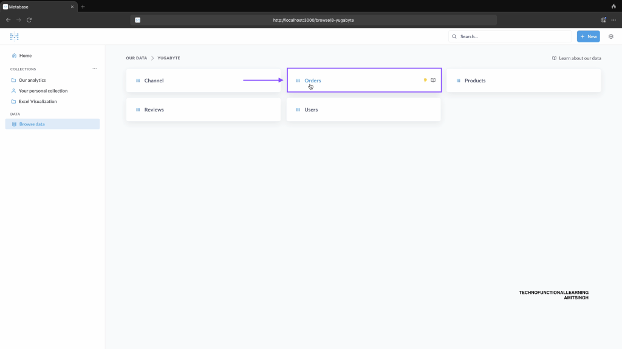Select Excel Visualization collection
The width and height of the screenshot is (622, 349).
[x=37, y=101]
